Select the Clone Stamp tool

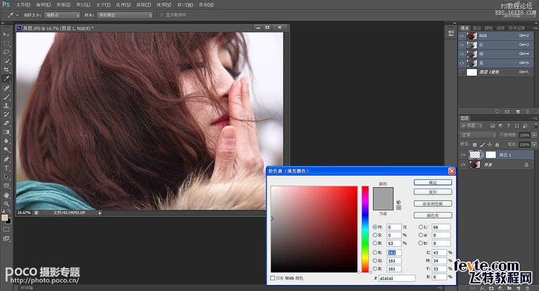click(x=6, y=106)
